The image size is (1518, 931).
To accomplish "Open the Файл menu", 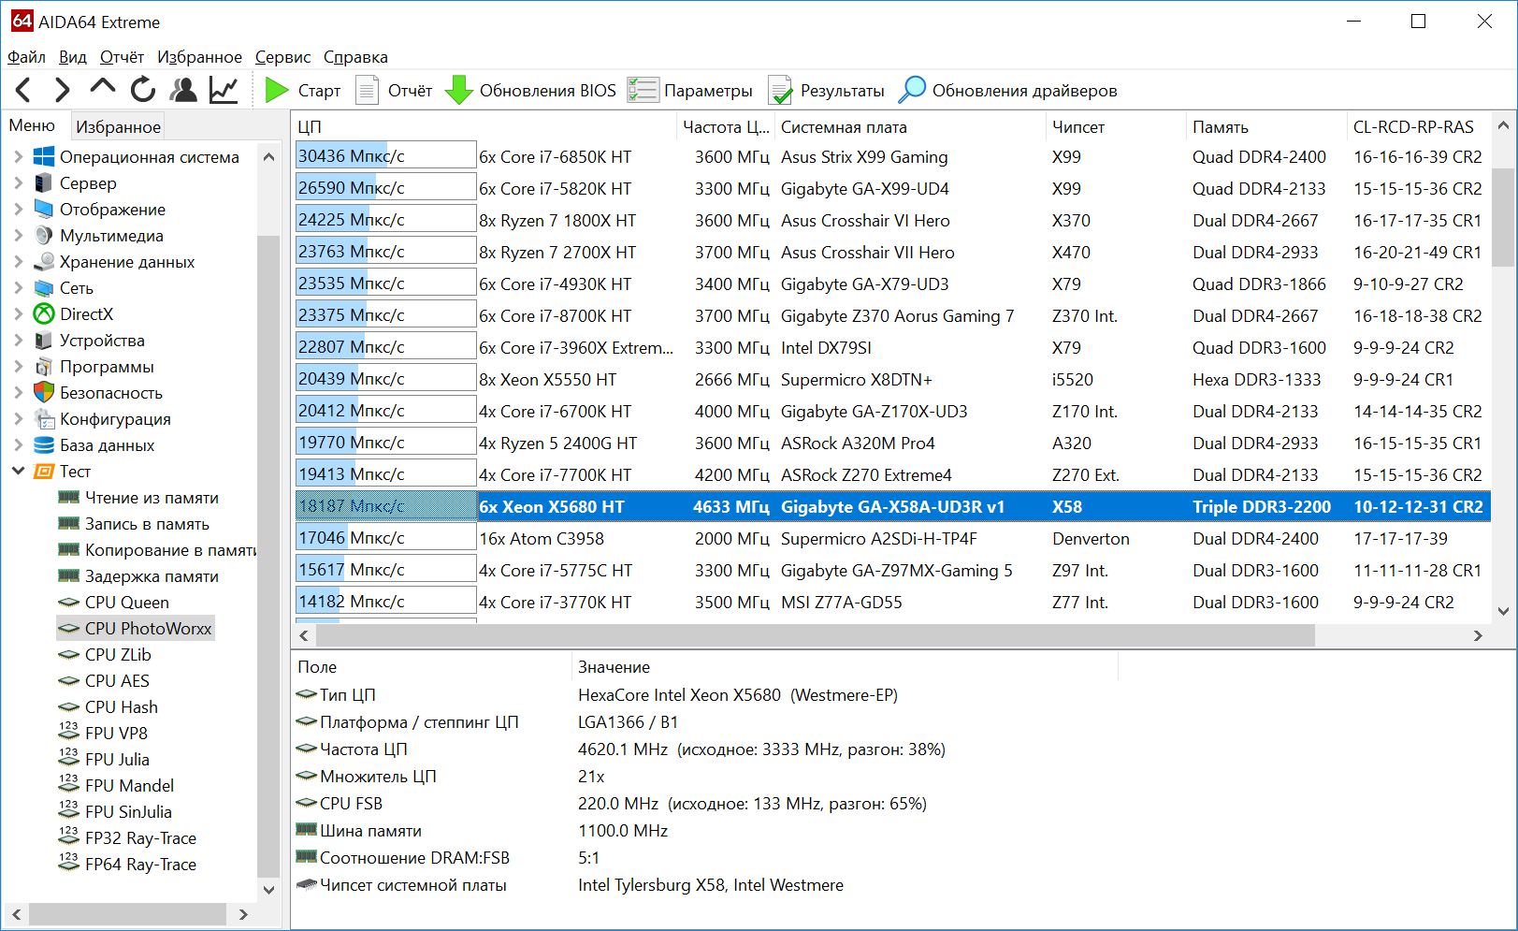I will pos(26,57).
